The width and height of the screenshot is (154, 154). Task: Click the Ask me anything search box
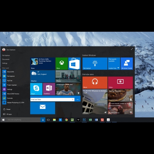click(x=23, y=120)
